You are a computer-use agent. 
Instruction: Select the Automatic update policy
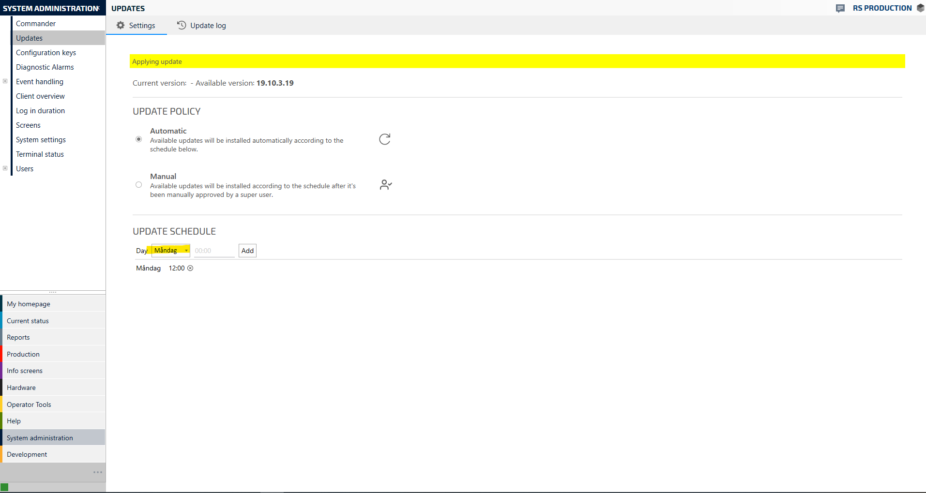click(x=139, y=139)
